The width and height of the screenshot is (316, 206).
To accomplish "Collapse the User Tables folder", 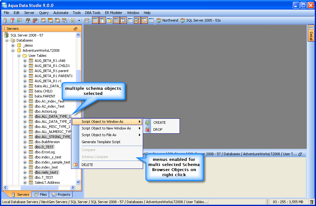I will point(19,56).
